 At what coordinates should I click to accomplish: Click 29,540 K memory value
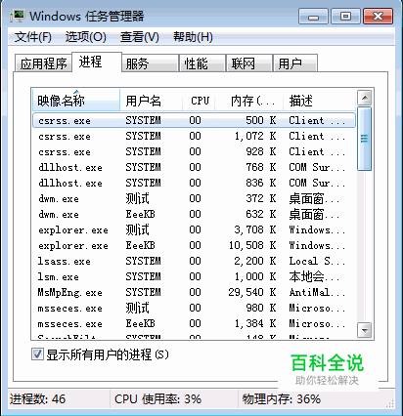[252, 292]
